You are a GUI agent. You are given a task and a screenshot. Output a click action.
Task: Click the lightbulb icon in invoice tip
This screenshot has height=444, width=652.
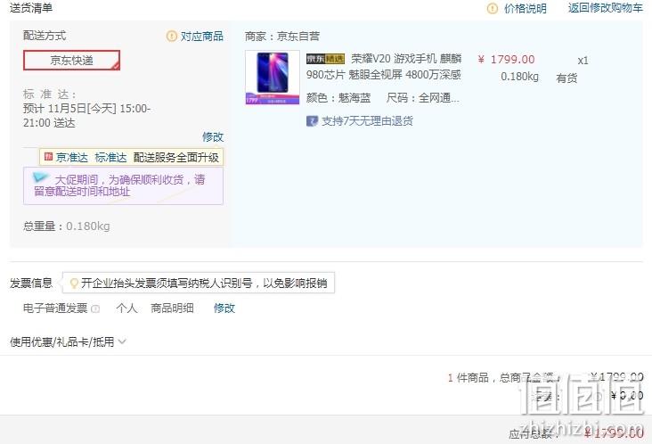[74, 284]
